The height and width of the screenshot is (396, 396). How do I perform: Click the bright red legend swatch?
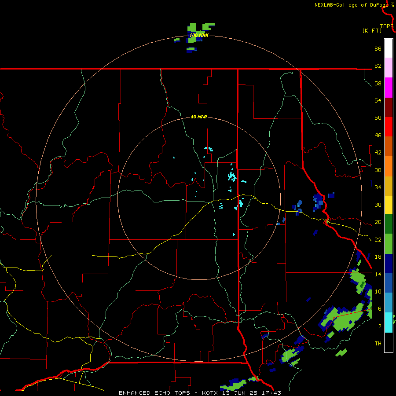pyautogui.click(x=389, y=127)
